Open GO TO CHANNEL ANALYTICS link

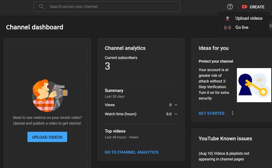[132, 152]
